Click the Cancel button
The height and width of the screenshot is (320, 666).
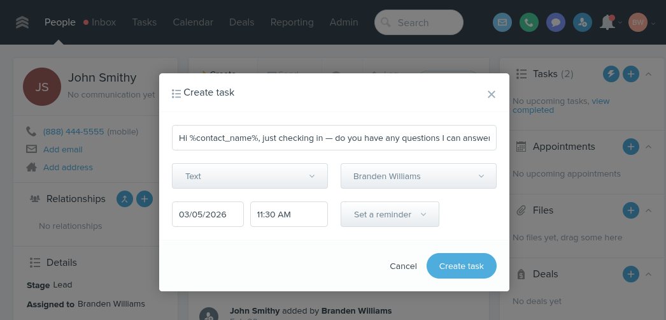pos(403,266)
